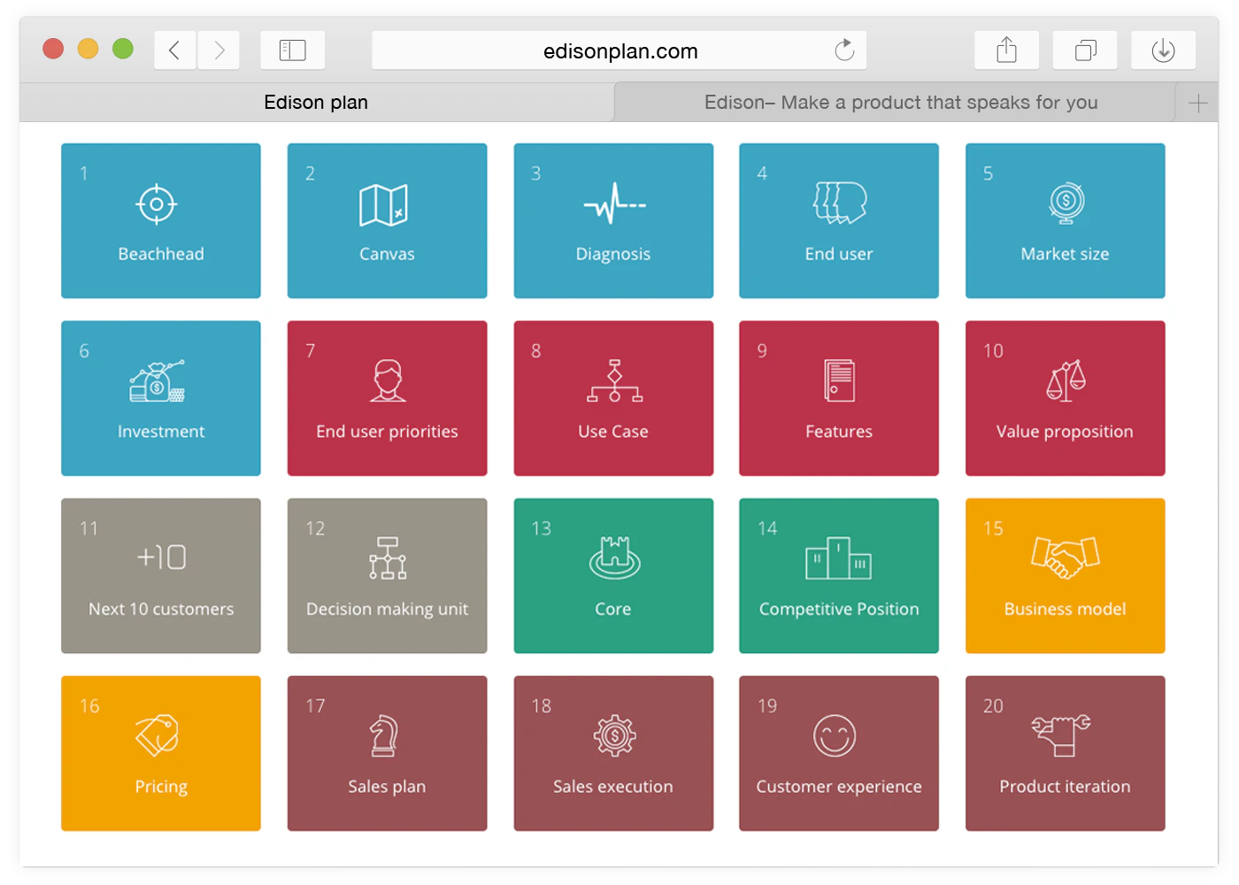Select the Diagnosis pulse icon
The height and width of the screenshot is (885, 1239).
614,204
